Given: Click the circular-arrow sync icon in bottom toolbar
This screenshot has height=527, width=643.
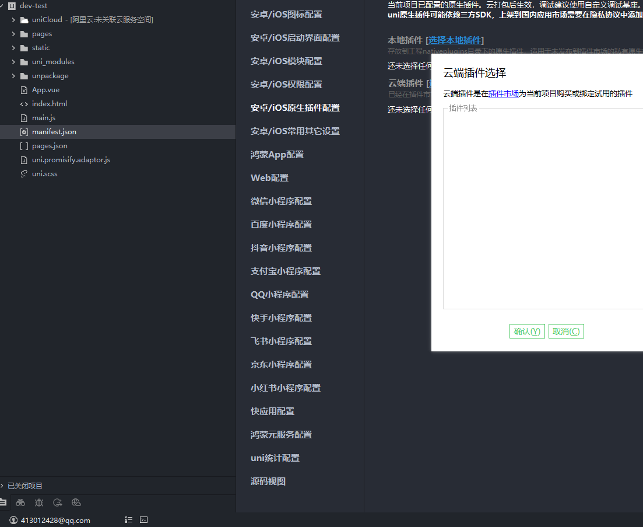Looking at the screenshot, I should [x=58, y=502].
